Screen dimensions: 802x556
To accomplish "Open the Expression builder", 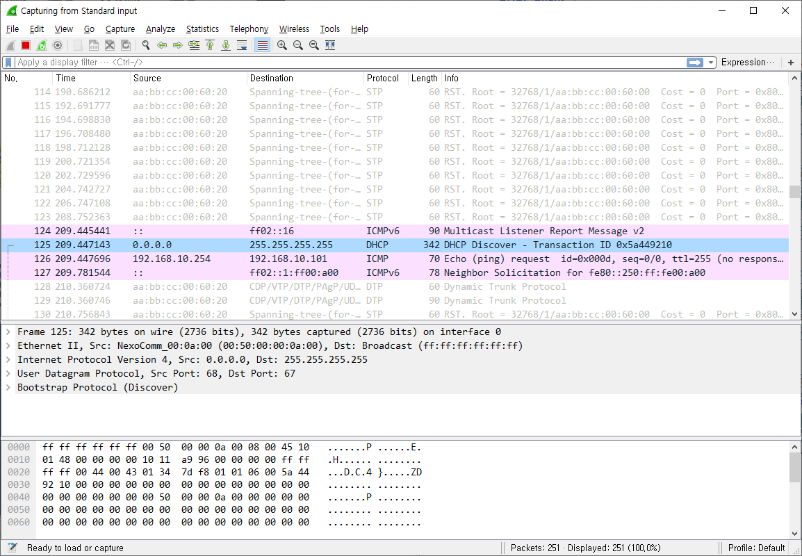I will (747, 63).
